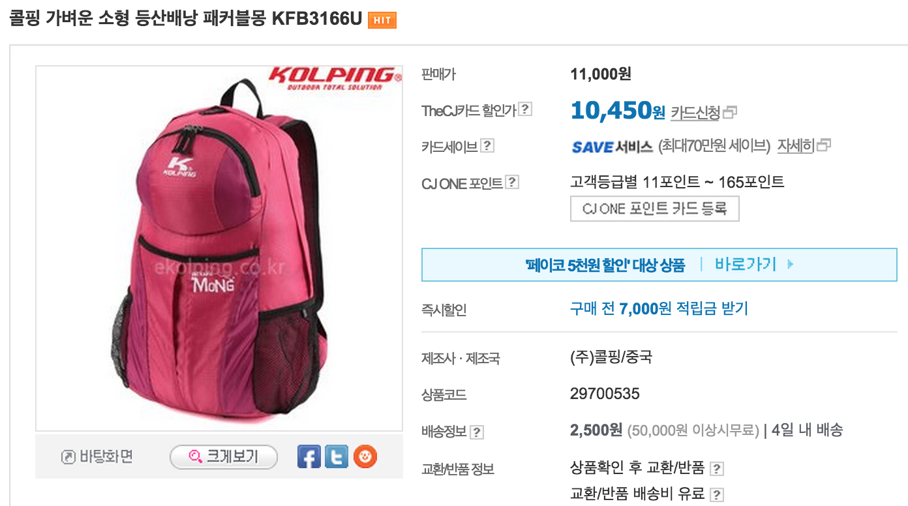Click the magnifier icon in 크게보기
The width and height of the screenshot is (908, 506).
tap(194, 456)
